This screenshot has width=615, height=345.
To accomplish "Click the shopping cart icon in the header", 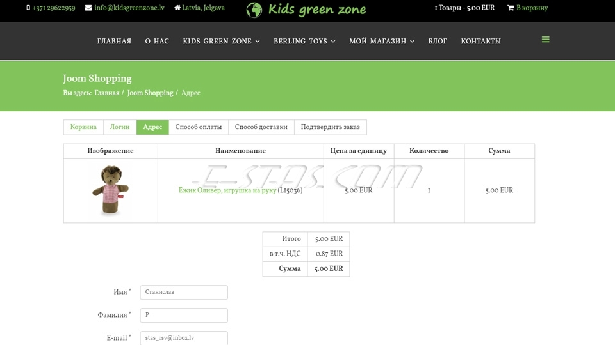I will (511, 8).
